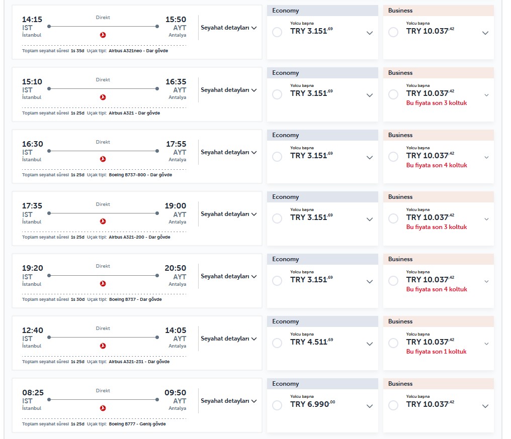
Task: Click airline logo on 17:35 flight
Action: (103, 222)
